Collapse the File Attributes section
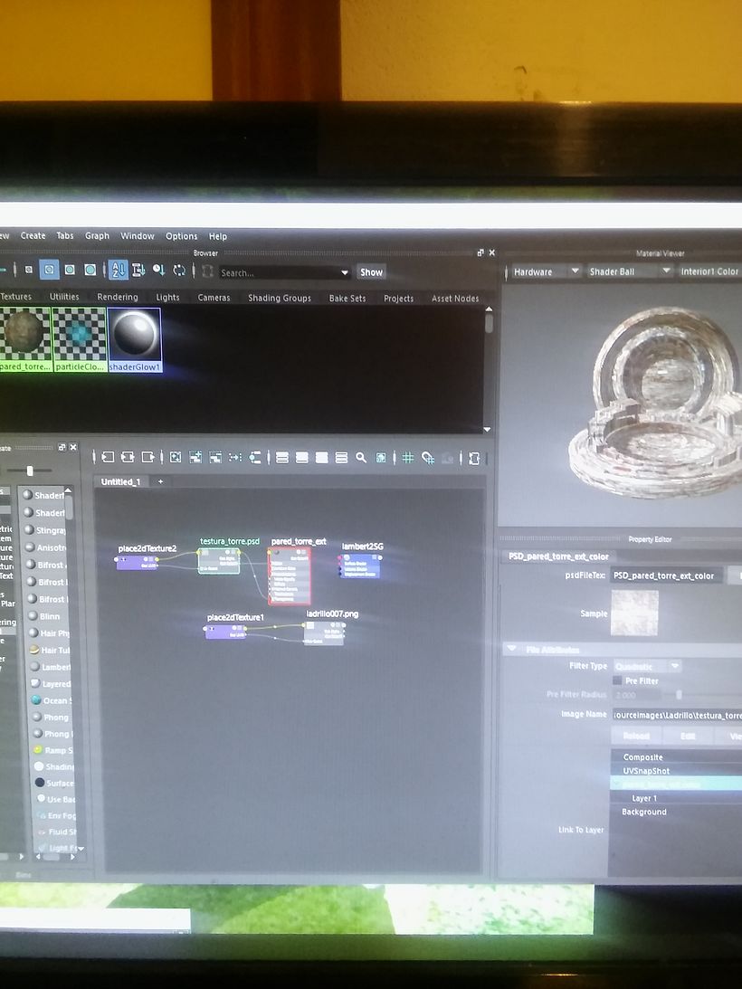Viewport: 742px width, 989px height. coord(512,649)
